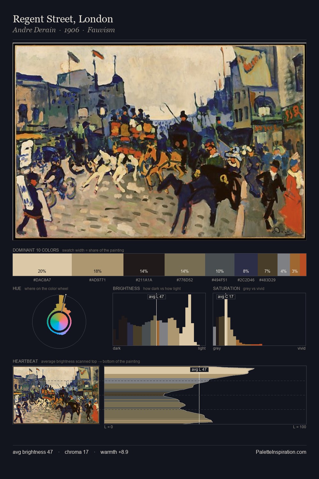
Task: Choose the copper brown swatch marked 3%
Action: click(x=295, y=264)
